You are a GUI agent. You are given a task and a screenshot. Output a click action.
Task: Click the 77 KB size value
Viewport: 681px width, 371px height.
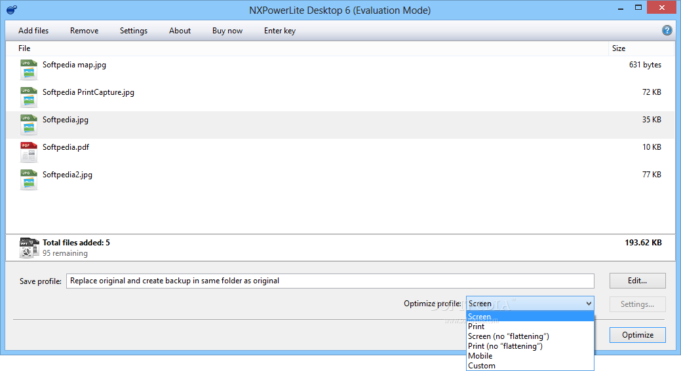(652, 175)
